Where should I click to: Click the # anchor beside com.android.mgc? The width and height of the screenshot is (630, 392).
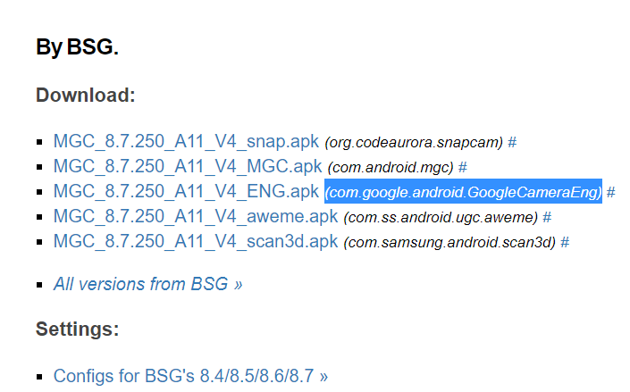point(463,167)
